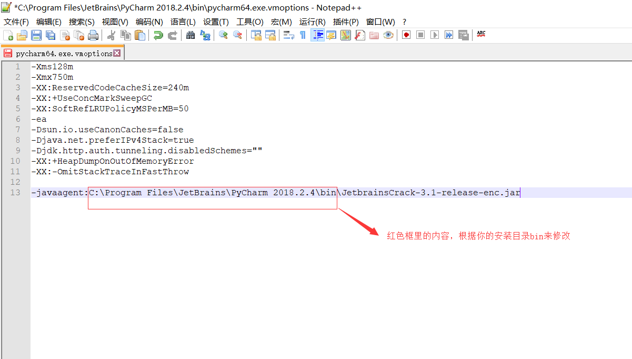The height and width of the screenshot is (359, 632).
Task: Click the "-ea" line
Action: click(x=39, y=119)
